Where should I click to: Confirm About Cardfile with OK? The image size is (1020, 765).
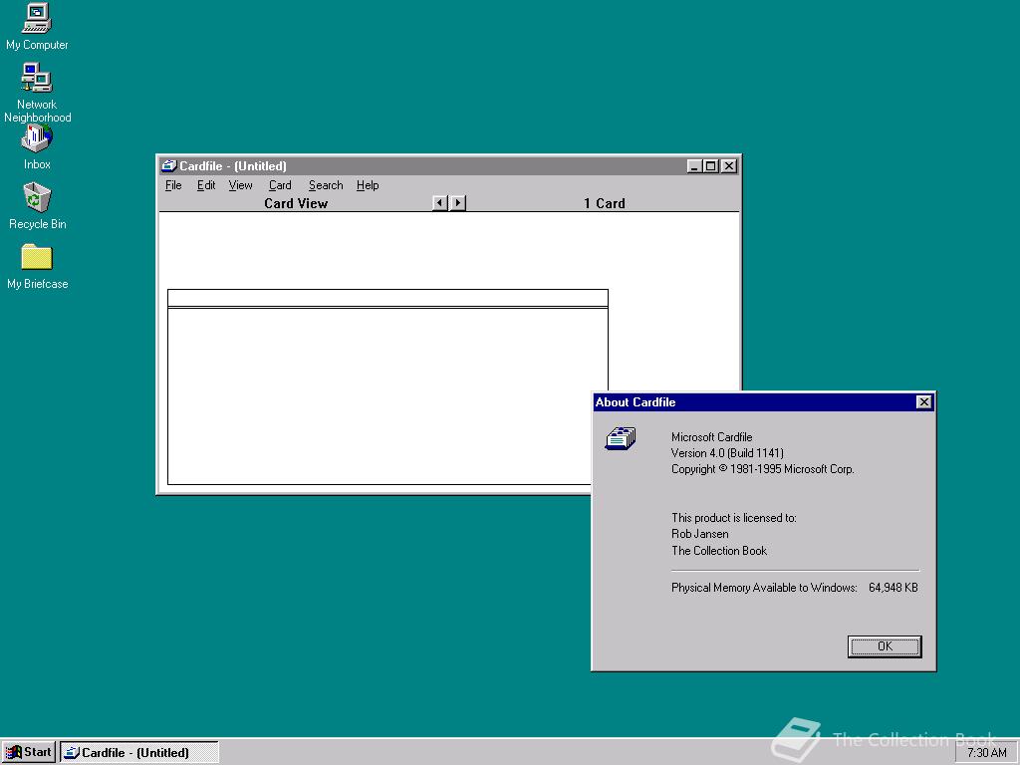point(885,646)
